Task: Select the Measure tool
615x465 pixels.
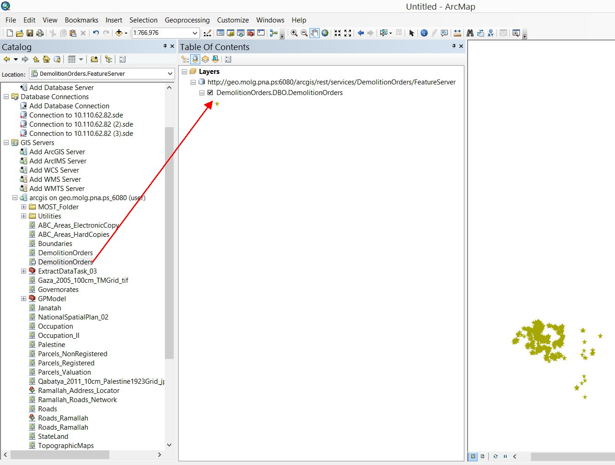Action: (x=457, y=33)
